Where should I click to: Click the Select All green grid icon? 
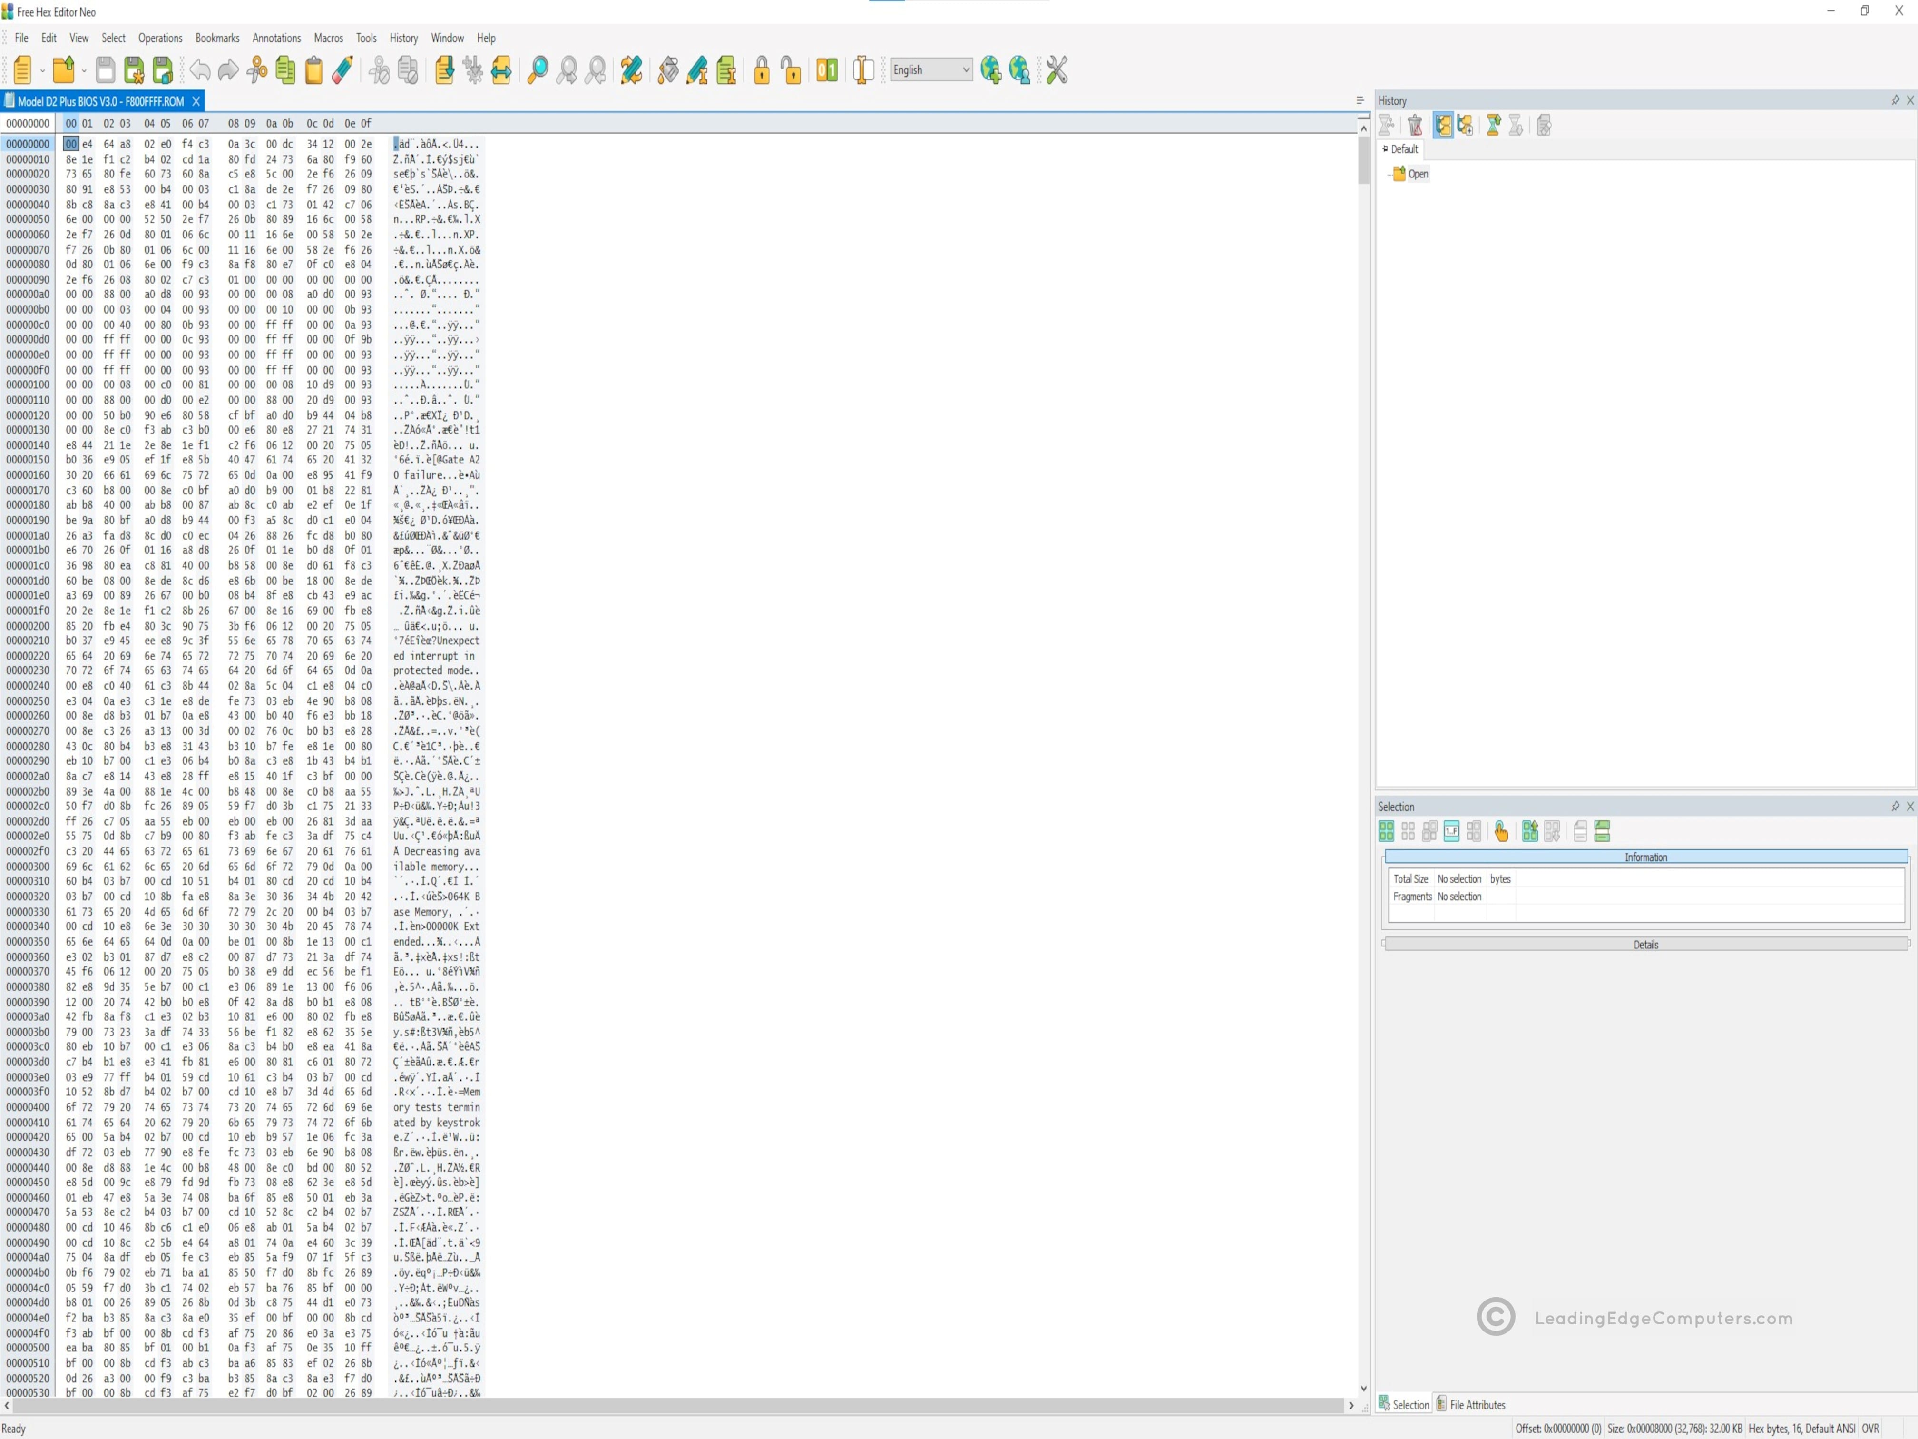point(1386,832)
